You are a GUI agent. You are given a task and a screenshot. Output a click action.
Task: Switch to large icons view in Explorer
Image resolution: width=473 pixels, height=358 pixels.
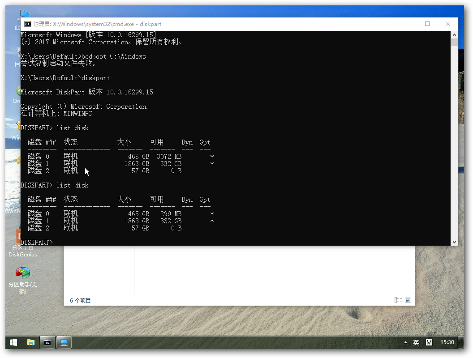408,300
